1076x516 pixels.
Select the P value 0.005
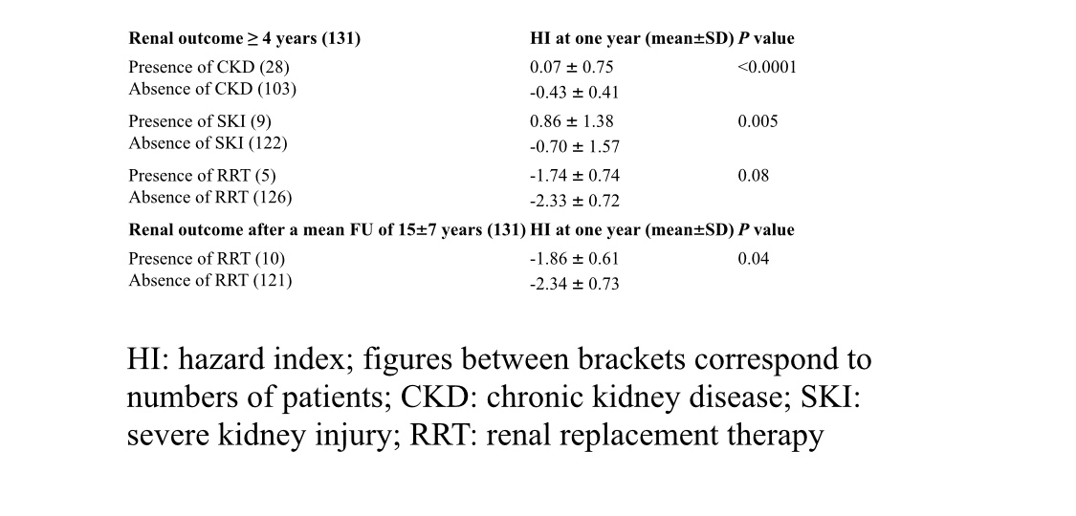coord(758,121)
